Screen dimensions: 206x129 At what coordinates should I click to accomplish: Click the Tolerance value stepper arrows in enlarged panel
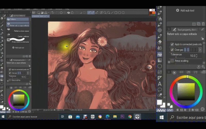pyautogui.click(x=196, y=56)
